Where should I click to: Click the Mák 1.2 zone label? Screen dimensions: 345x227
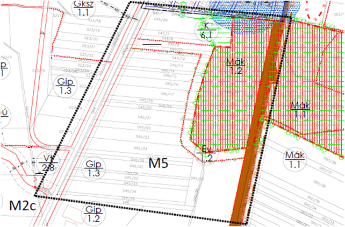point(235,66)
